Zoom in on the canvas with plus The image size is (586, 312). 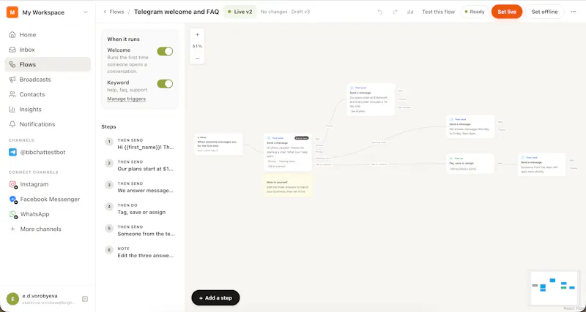(x=197, y=34)
